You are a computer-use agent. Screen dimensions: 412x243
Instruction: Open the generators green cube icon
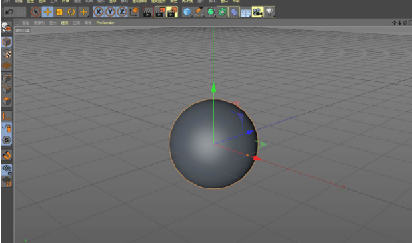(211, 12)
